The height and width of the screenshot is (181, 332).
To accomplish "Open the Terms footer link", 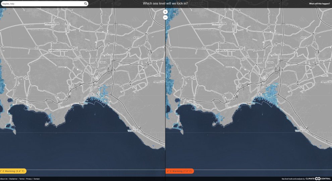I will [x=22, y=179].
